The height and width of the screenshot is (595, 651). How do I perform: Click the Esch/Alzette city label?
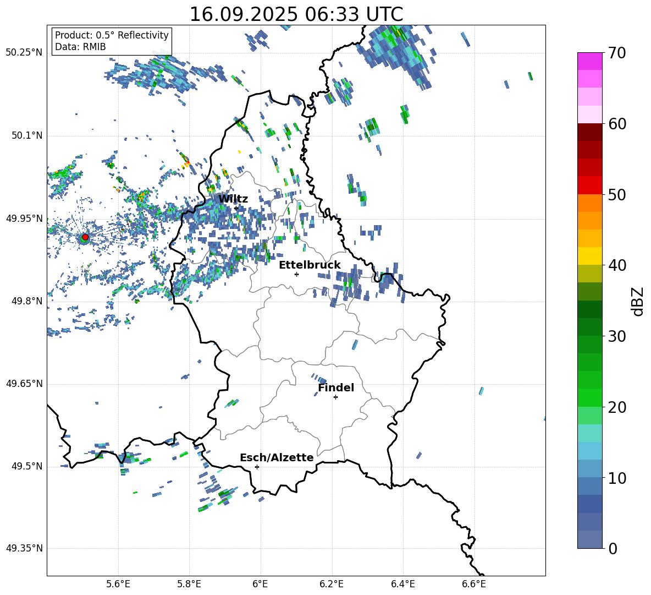click(x=277, y=458)
